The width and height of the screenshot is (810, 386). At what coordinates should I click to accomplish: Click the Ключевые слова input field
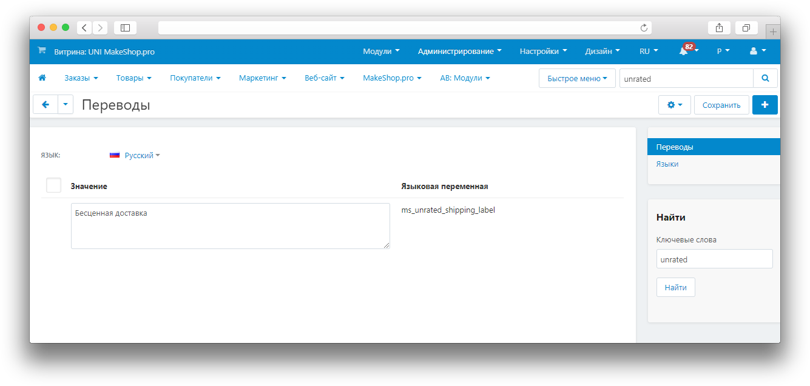714,259
